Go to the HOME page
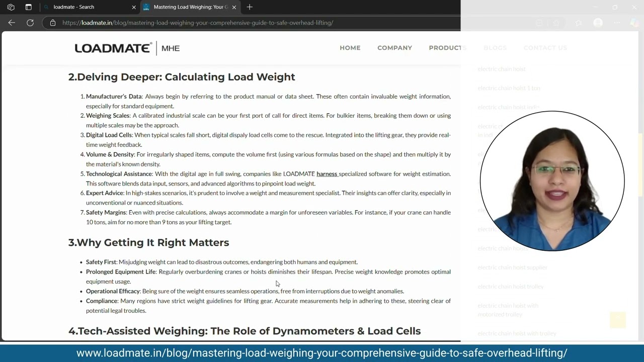644x362 pixels. tap(350, 48)
